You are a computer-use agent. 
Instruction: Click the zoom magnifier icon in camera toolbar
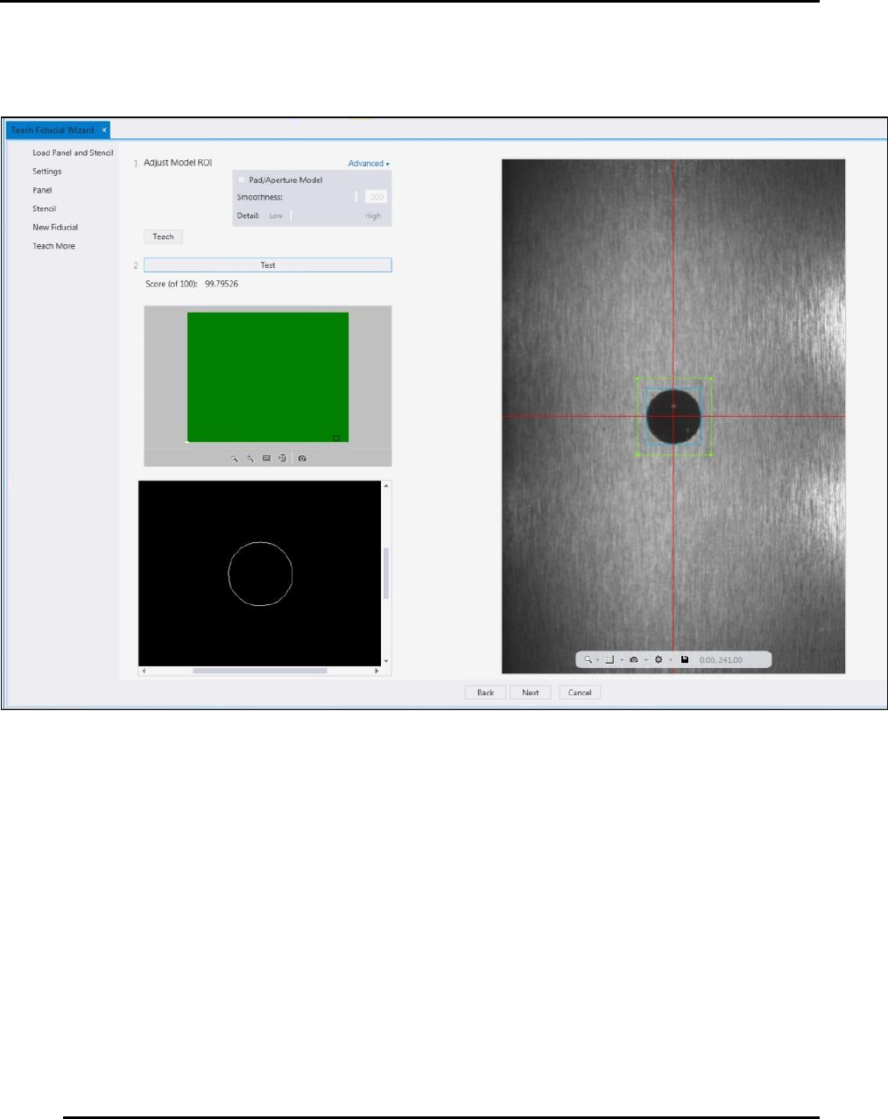click(x=588, y=659)
